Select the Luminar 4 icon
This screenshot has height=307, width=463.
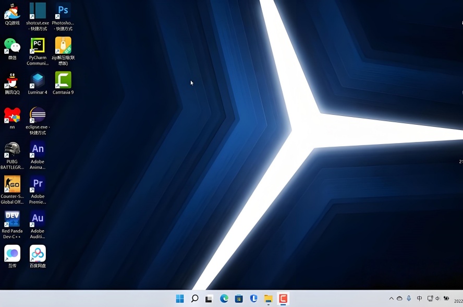(38, 80)
